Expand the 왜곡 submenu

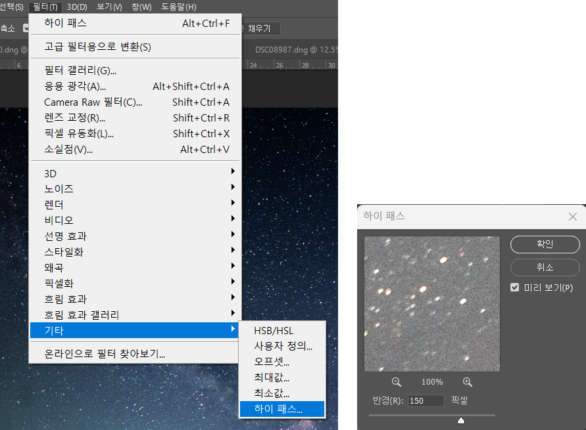tap(135, 267)
